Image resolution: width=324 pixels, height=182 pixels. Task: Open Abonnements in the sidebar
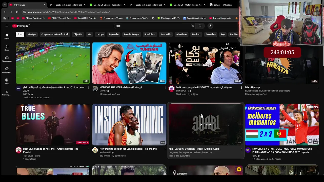click(x=7, y=59)
